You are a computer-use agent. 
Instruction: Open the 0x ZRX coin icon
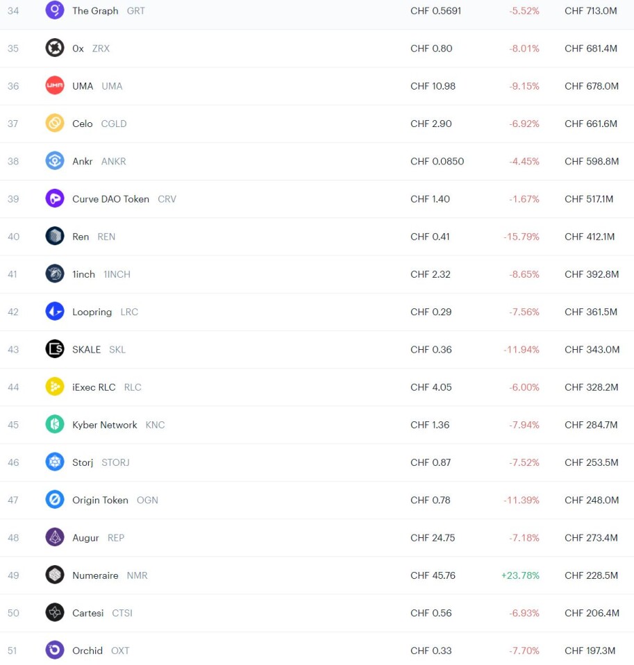(x=55, y=47)
